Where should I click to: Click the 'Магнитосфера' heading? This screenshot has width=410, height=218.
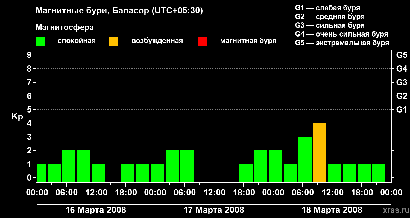click(x=65, y=28)
